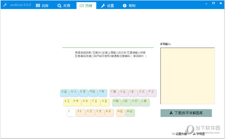
Task: Tap the I水 key
Action: click(133, 93)
